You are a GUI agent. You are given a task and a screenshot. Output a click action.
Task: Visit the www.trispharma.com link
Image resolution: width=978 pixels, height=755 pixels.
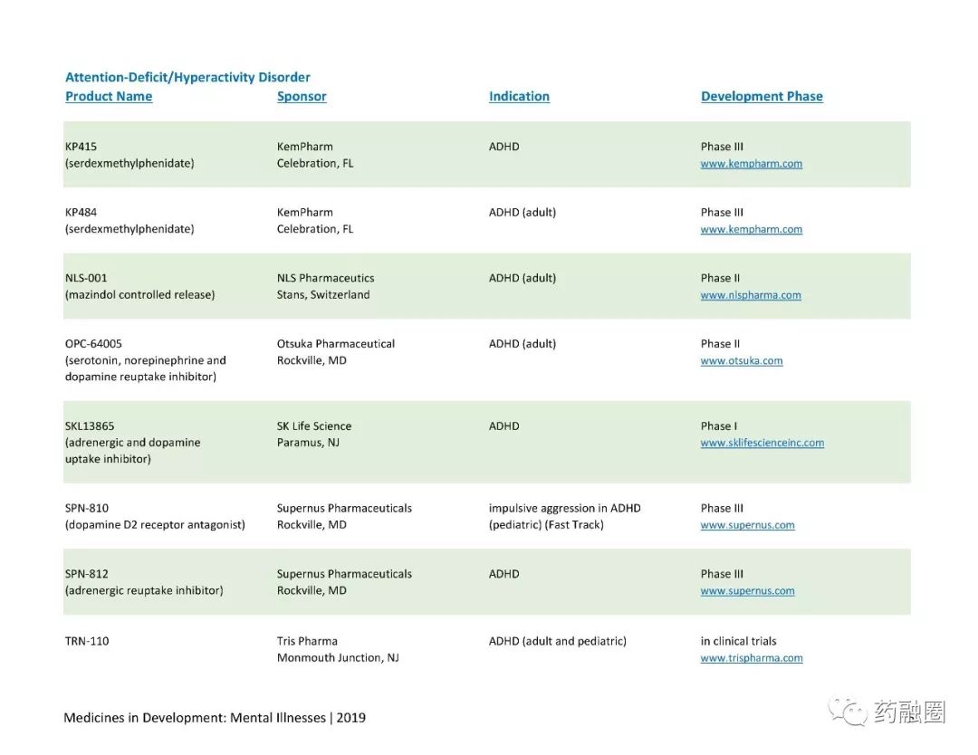(752, 658)
